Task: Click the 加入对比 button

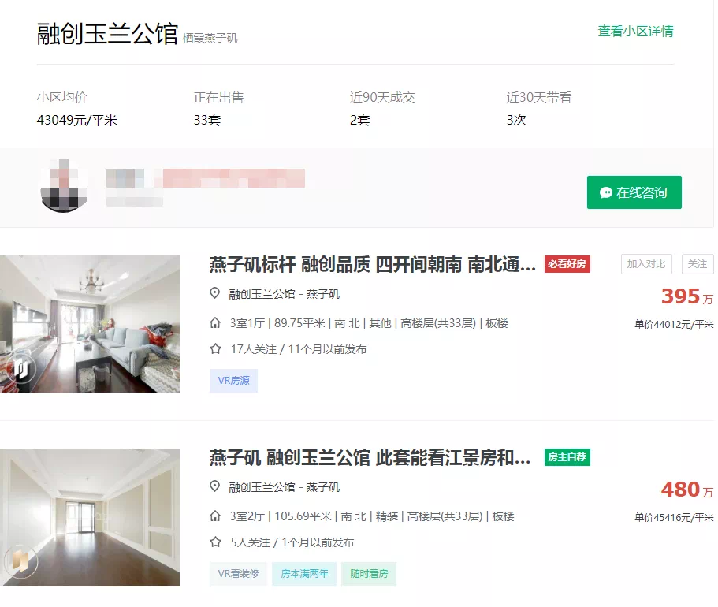Action: pos(646,264)
